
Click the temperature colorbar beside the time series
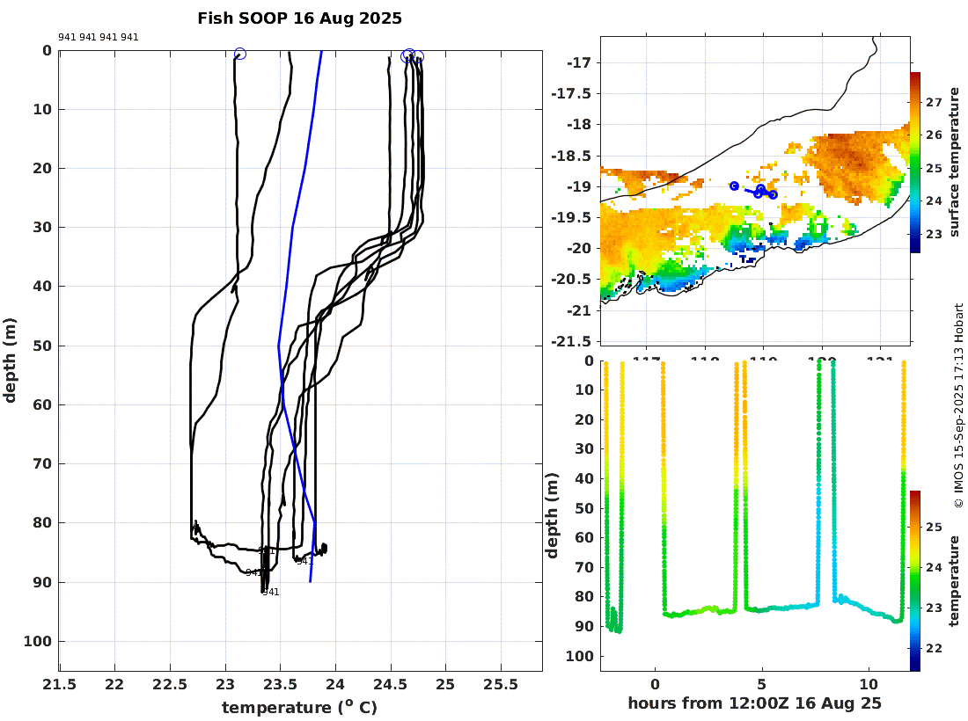click(x=914, y=580)
